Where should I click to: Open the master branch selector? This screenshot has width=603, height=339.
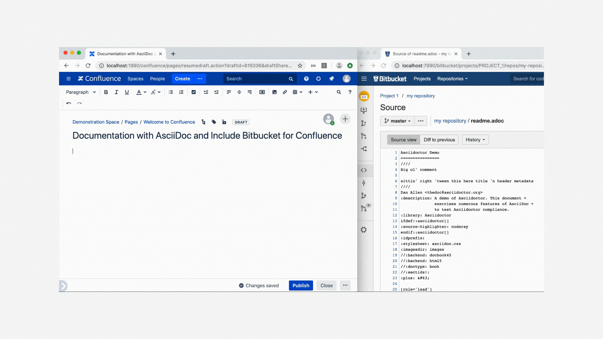coord(397,121)
